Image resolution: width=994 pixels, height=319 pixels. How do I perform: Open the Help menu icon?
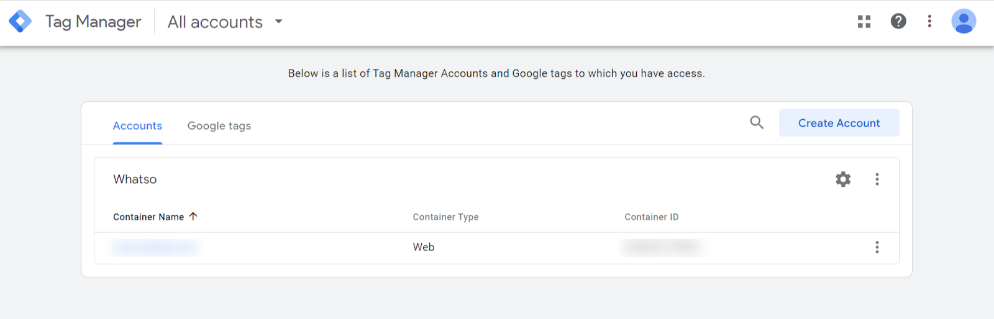click(x=898, y=21)
